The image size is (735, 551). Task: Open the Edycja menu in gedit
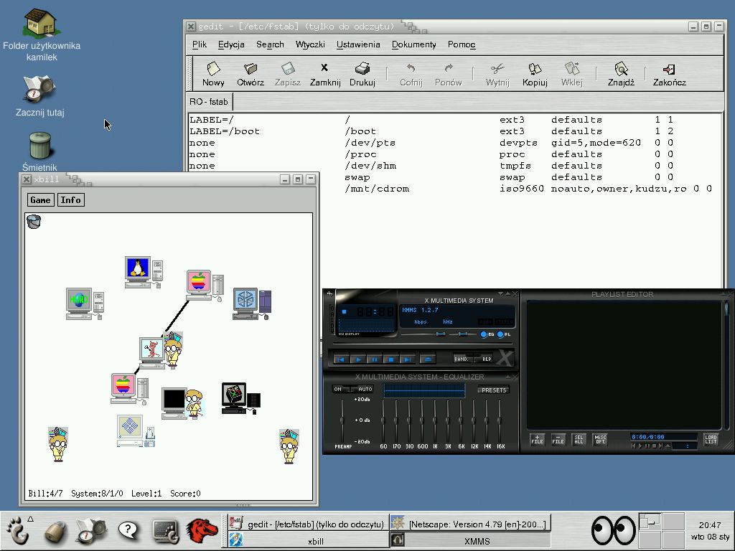coord(231,44)
